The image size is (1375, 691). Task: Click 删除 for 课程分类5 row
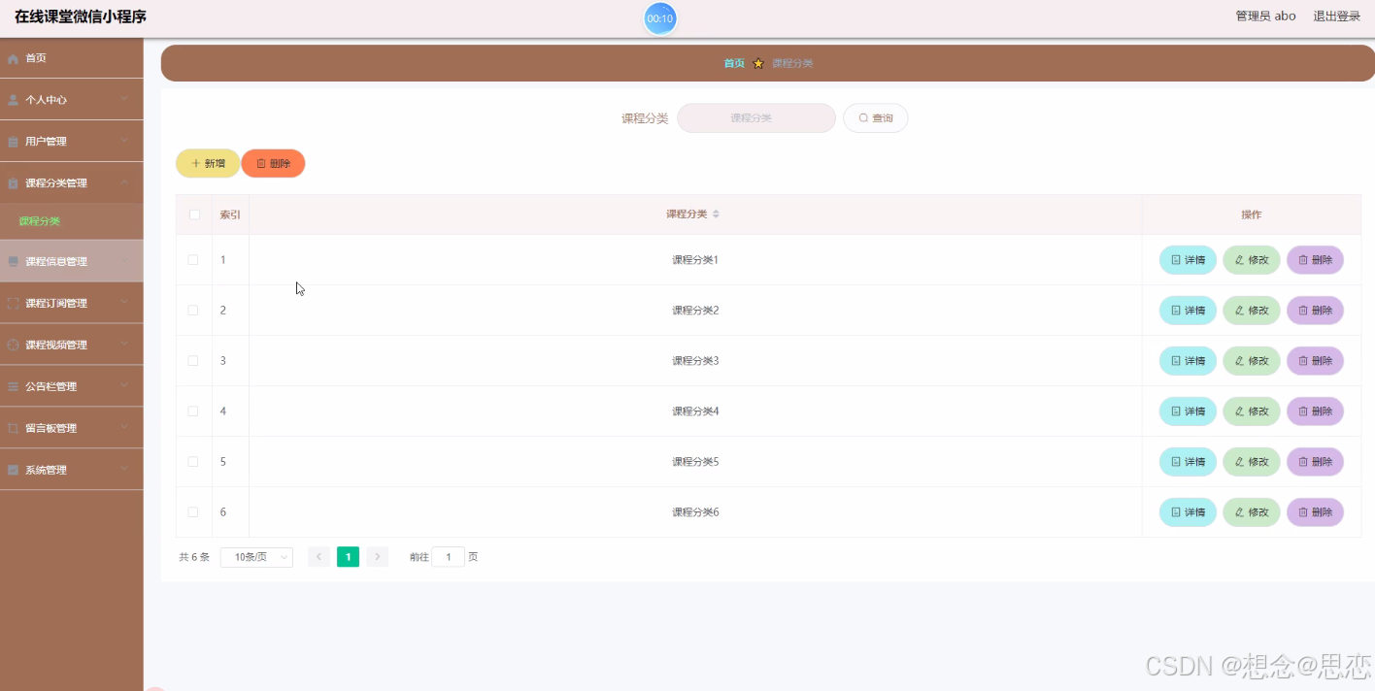(x=1315, y=462)
